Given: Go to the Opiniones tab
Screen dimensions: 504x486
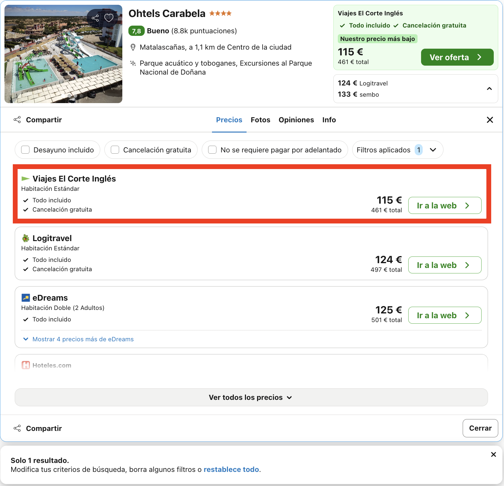Looking at the screenshot, I should click(296, 120).
